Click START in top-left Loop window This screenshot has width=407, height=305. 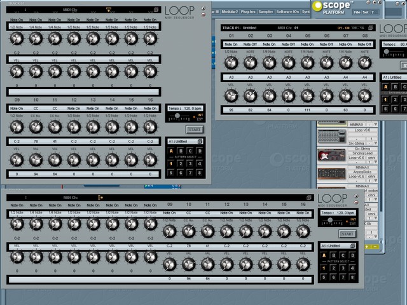coord(195,130)
